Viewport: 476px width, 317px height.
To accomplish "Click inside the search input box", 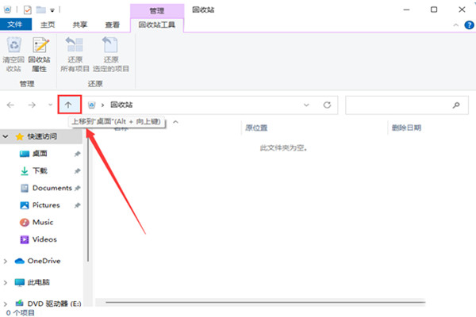I will [397, 105].
